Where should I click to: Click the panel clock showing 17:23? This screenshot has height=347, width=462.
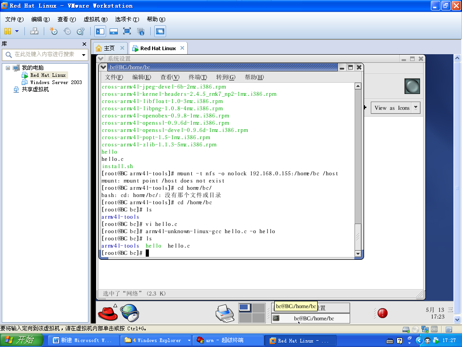click(x=438, y=317)
